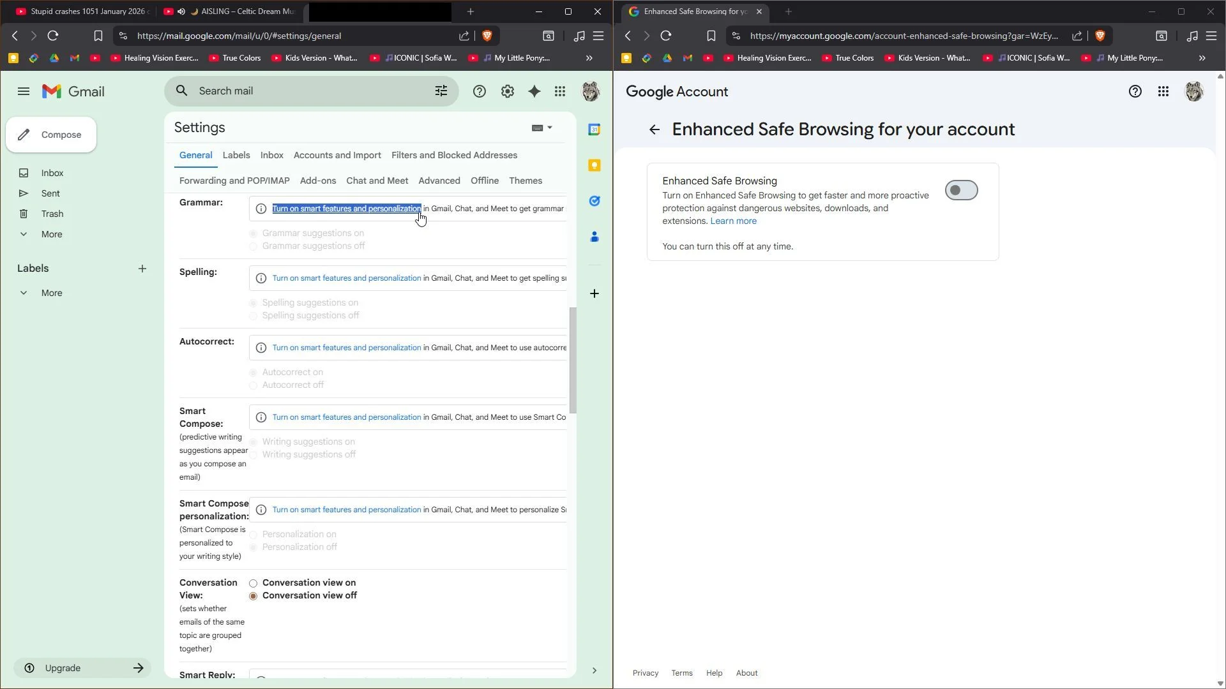
Task: Collapse the Gmail side panel arrow
Action: (x=594, y=670)
